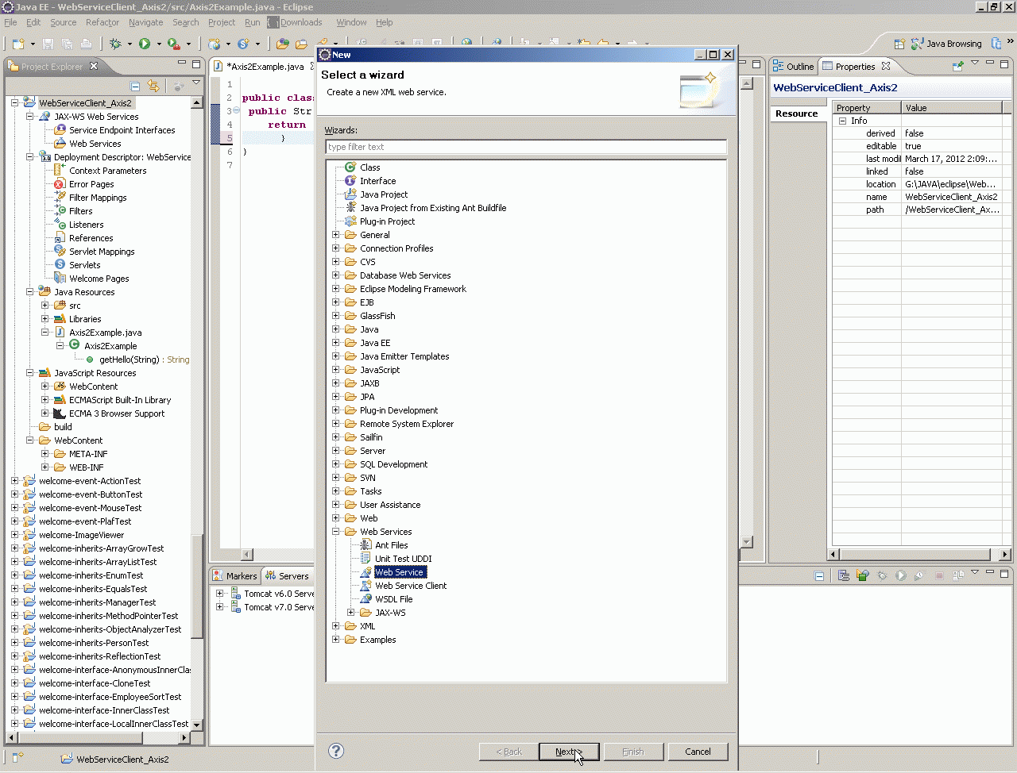Click the Next button in wizard

click(569, 752)
